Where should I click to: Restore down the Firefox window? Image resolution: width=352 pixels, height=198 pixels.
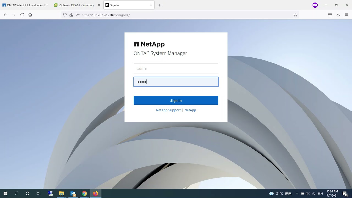point(336,5)
